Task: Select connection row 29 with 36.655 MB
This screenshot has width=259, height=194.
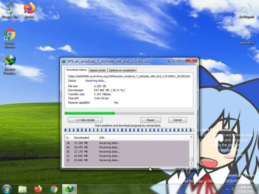Action: point(127,147)
